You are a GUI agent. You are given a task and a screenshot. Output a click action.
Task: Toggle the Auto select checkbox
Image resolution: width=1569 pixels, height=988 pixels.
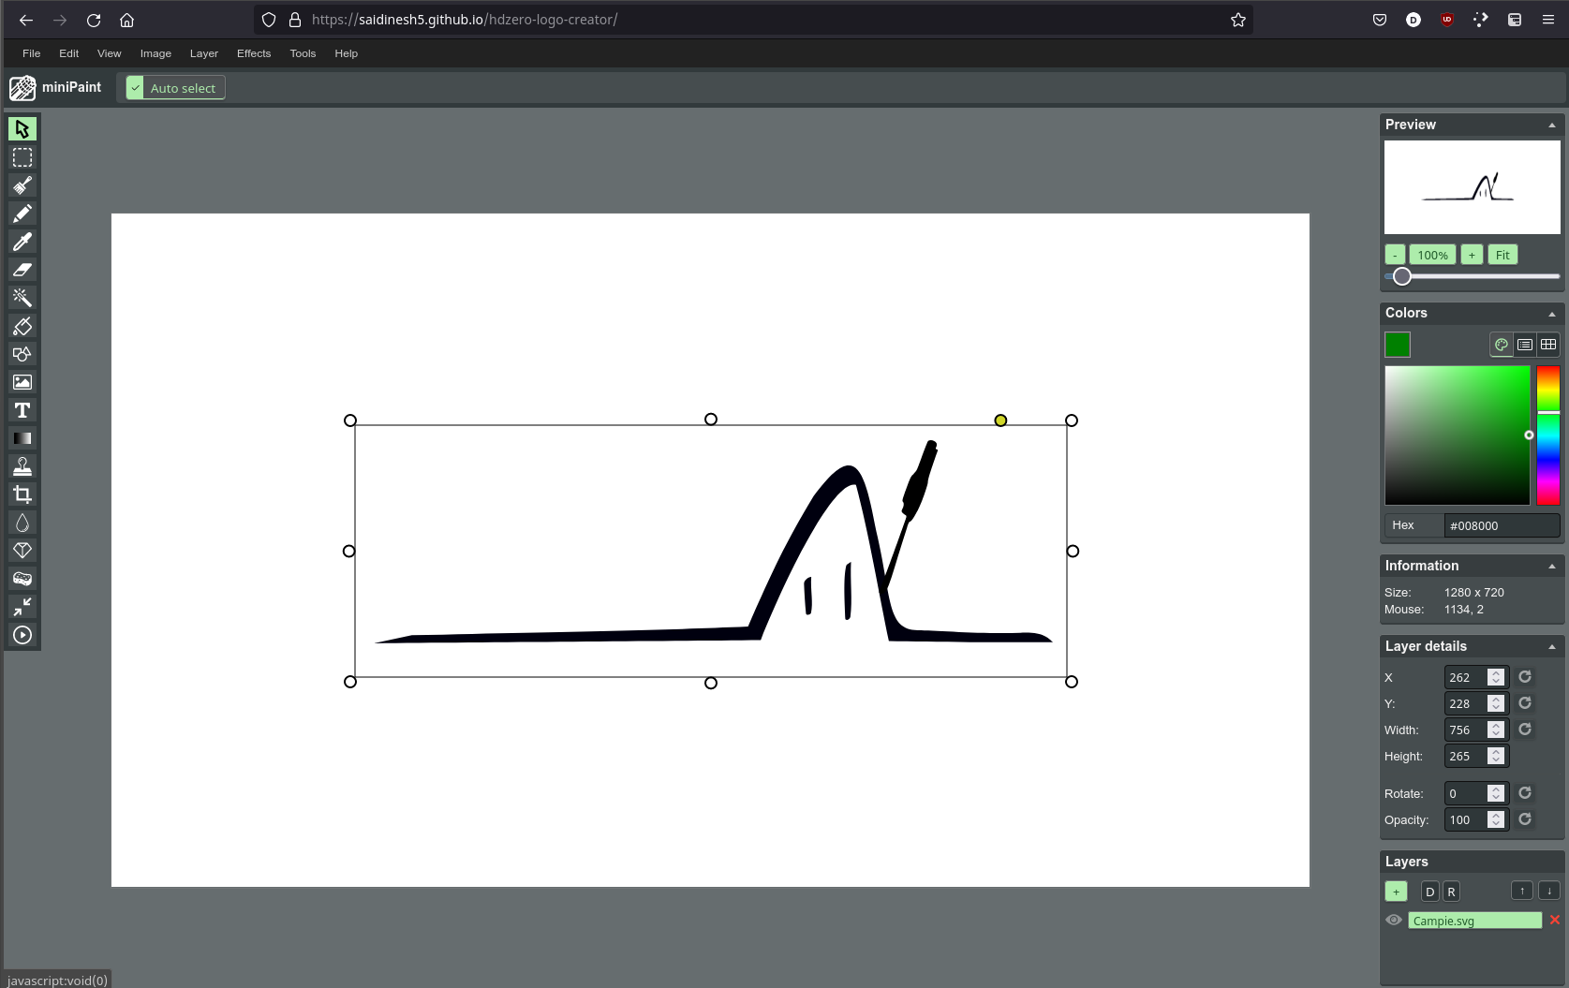(x=136, y=88)
